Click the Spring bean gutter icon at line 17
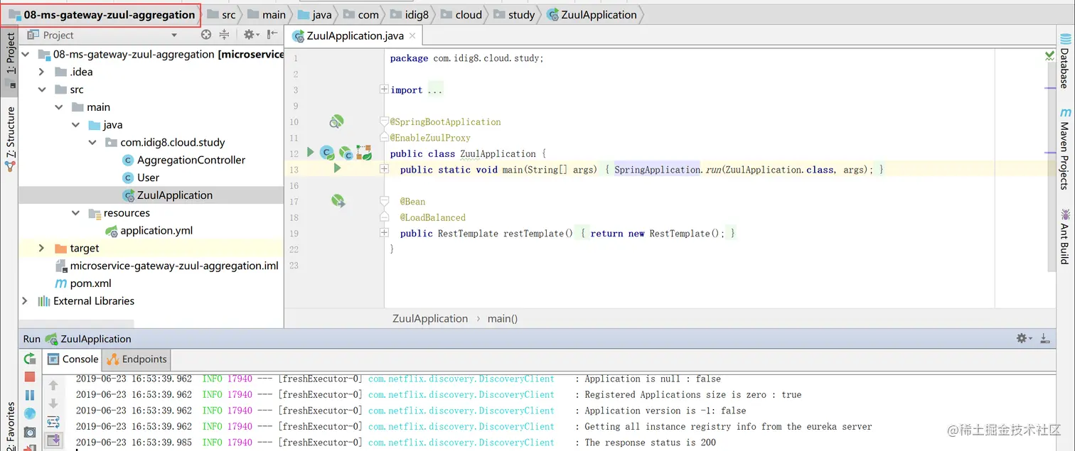The width and height of the screenshot is (1075, 451). [x=338, y=201]
